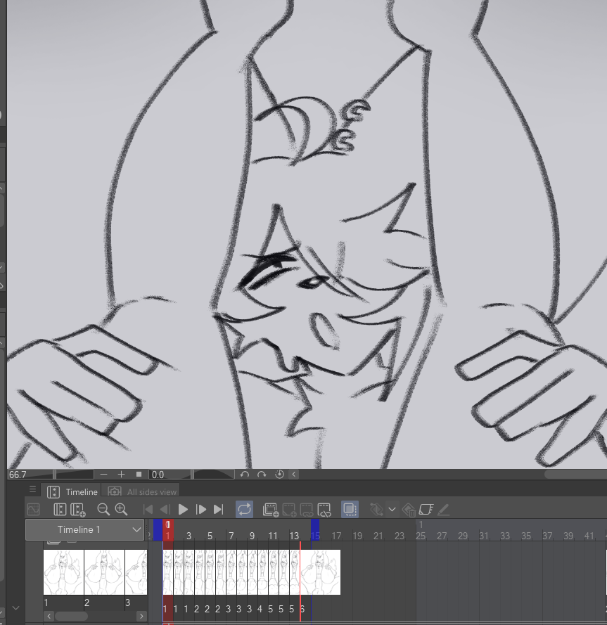
Task: Click the pencil edit icon in timeline toolbar
Action: click(444, 510)
